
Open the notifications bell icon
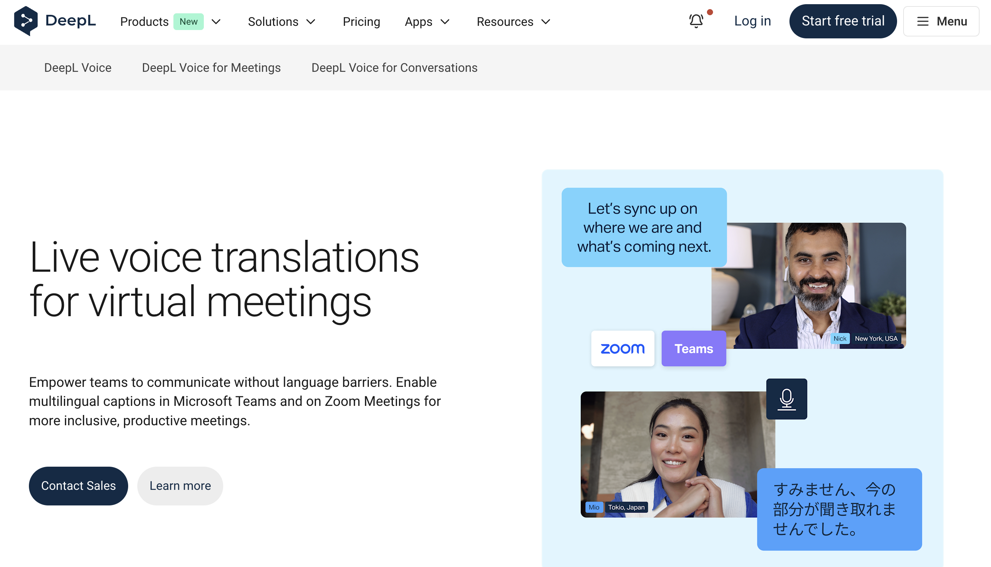pos(696,21)
